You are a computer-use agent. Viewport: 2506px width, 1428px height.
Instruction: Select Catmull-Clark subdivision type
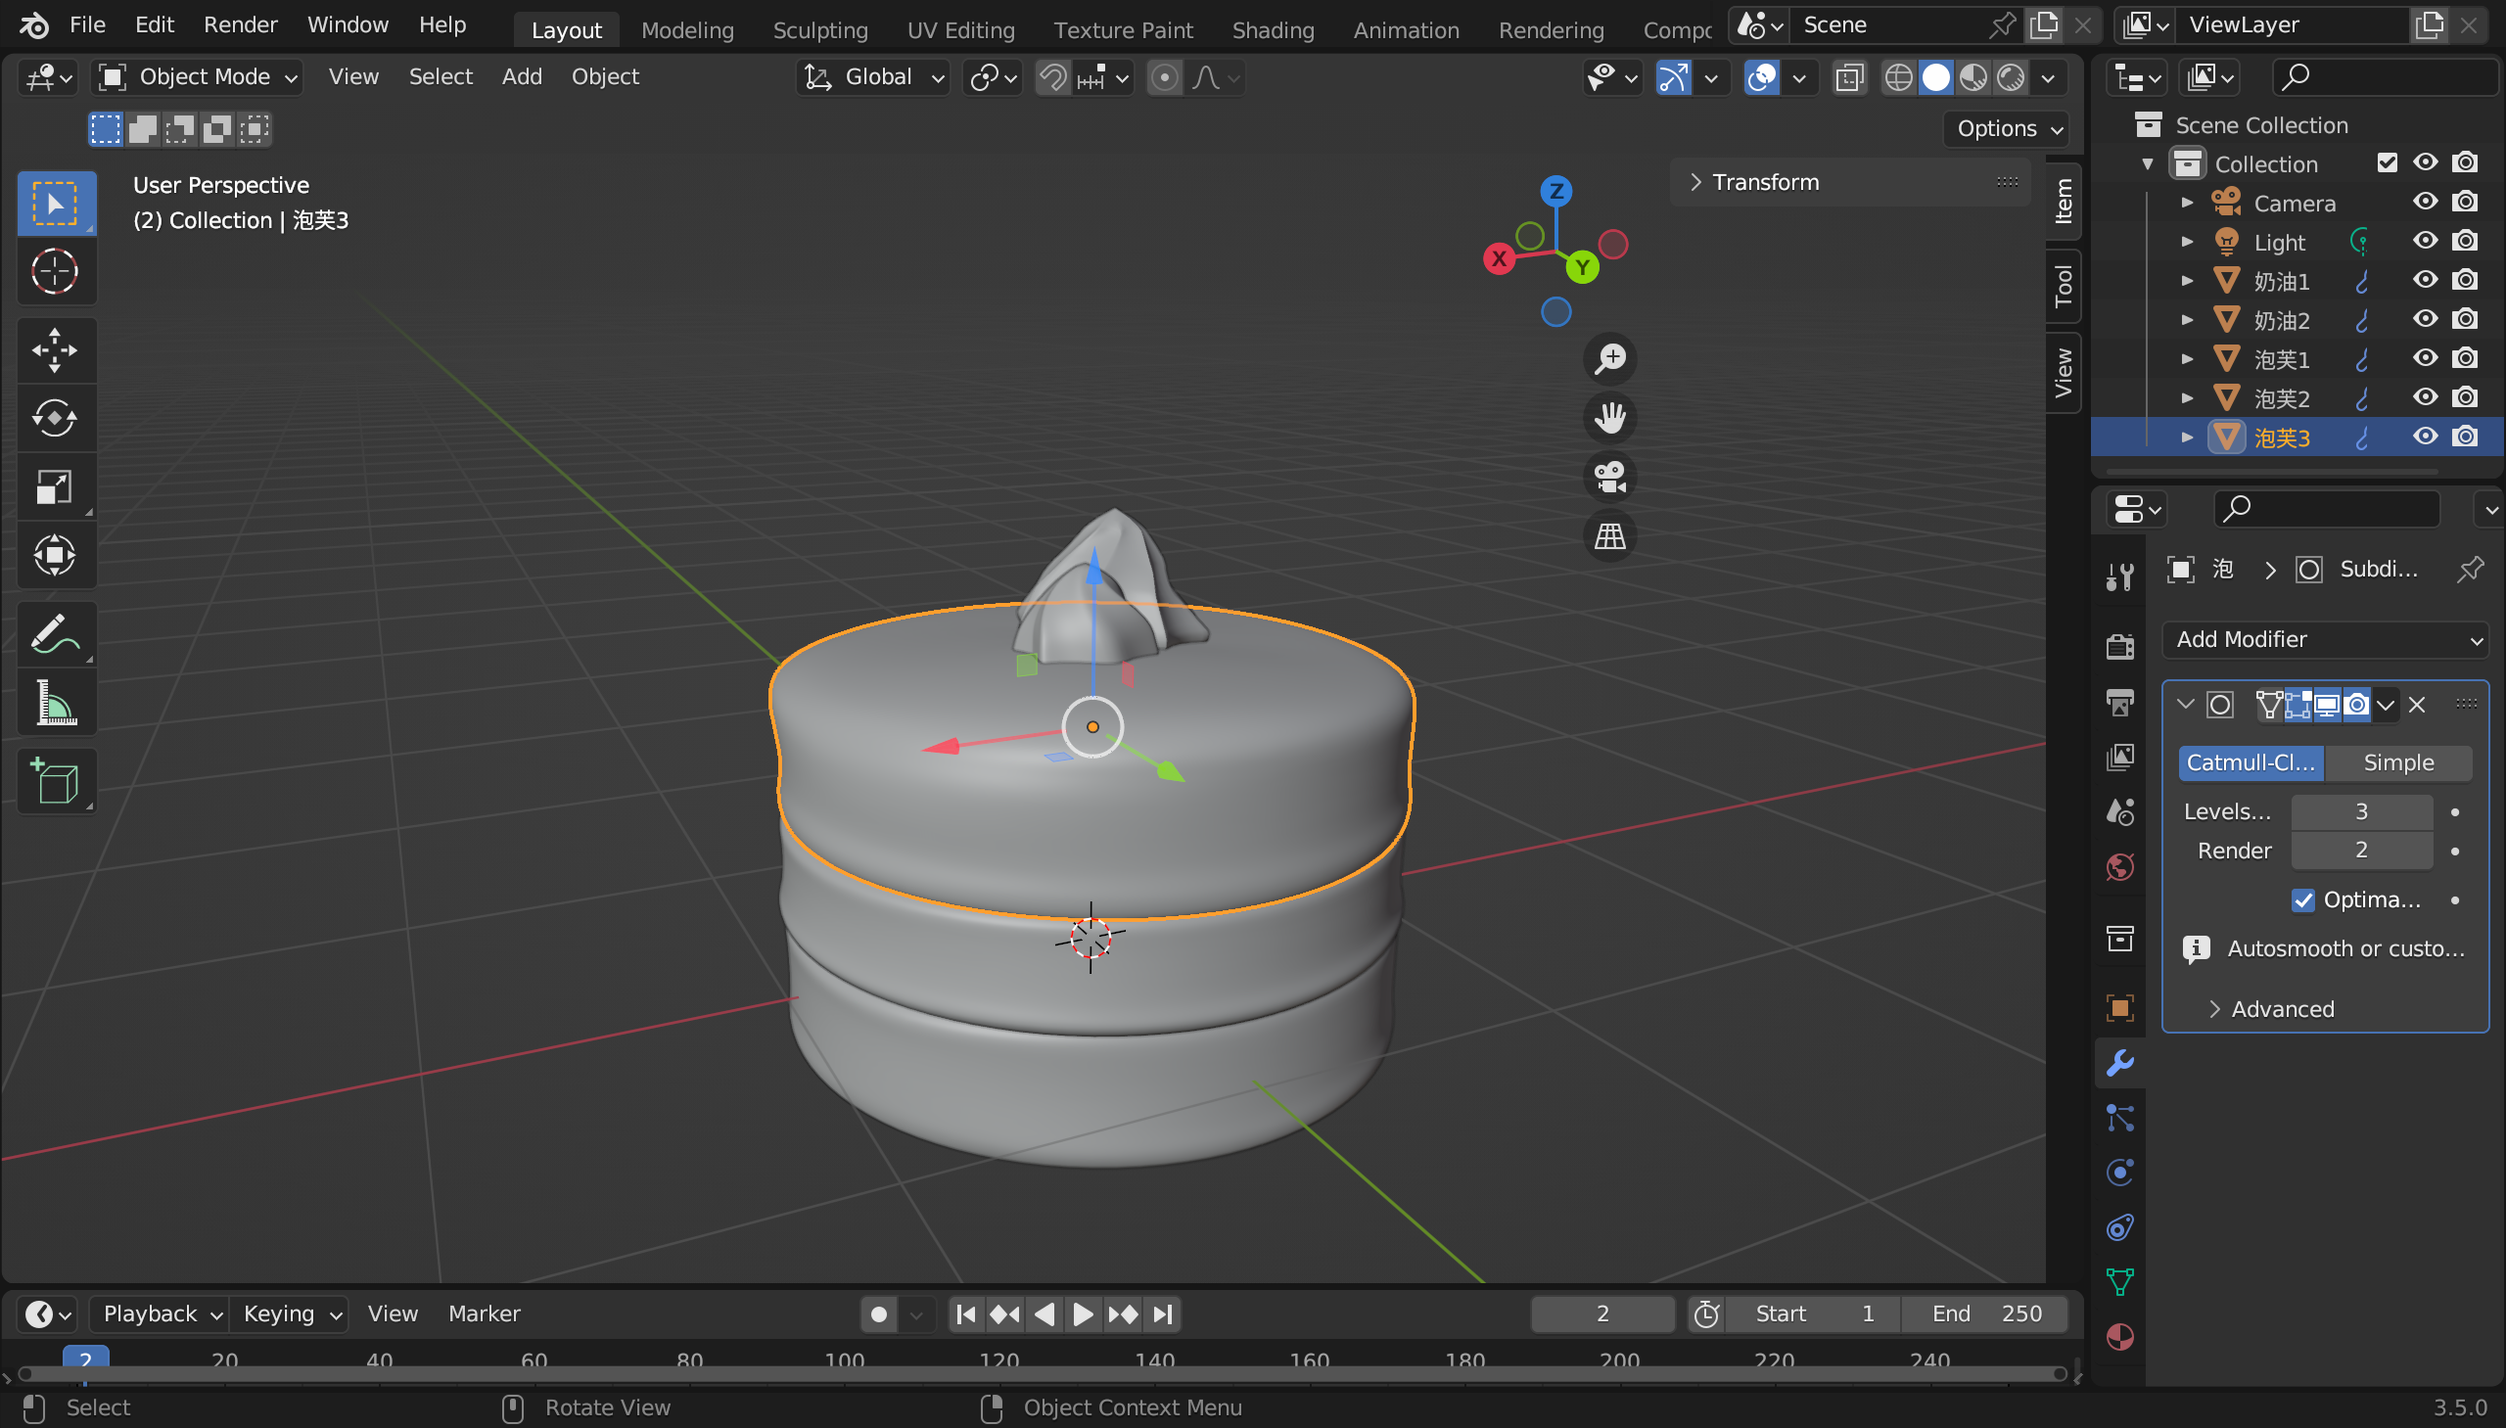pos(2251,763)
